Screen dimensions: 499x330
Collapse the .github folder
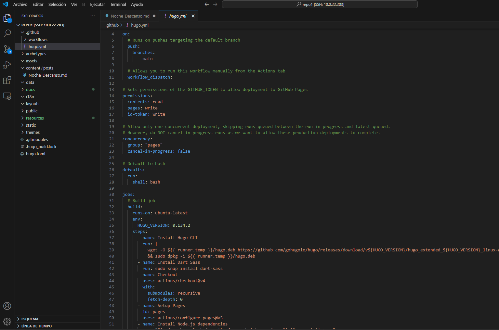point(33,32)
